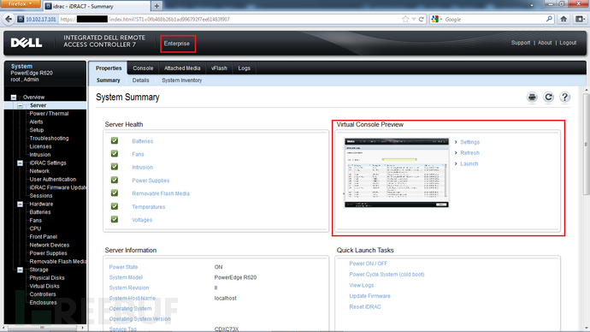This screenshot has width=590, height=332.
Task: Click Power Cycle System (cold boot)
Action: point(386,275)
